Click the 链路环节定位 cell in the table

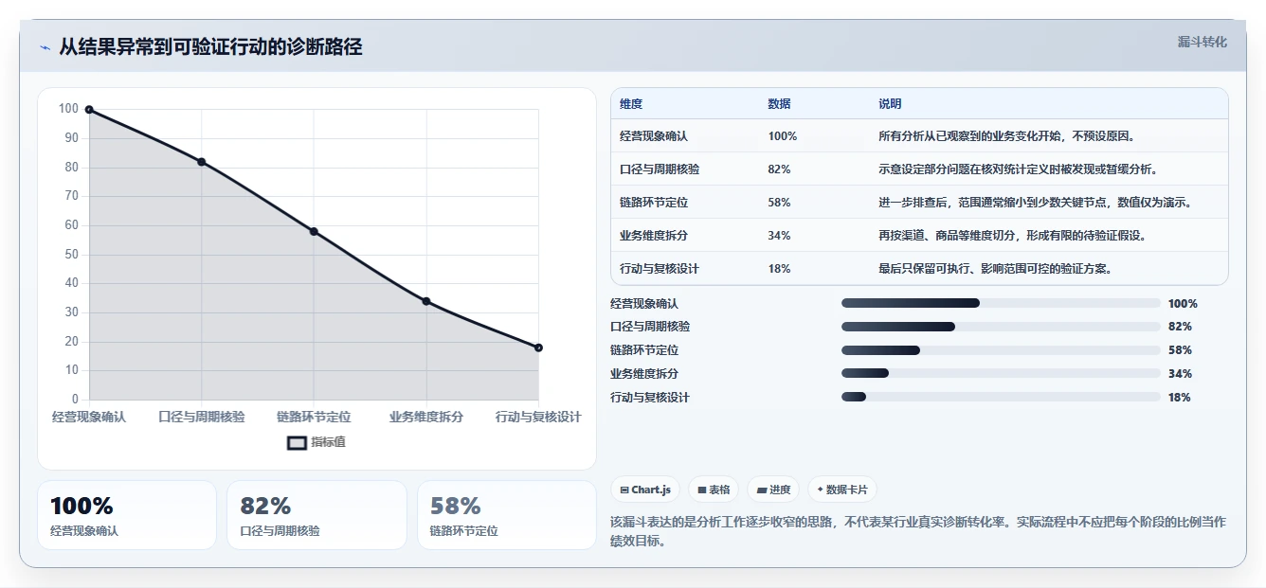[x=654, y=203]
